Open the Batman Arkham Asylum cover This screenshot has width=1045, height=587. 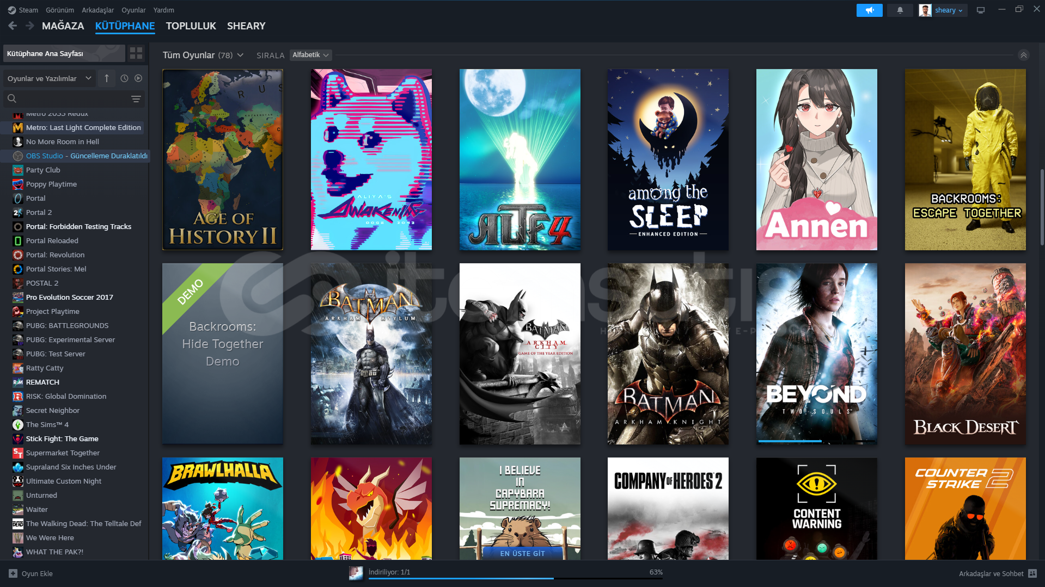point(371,354)
